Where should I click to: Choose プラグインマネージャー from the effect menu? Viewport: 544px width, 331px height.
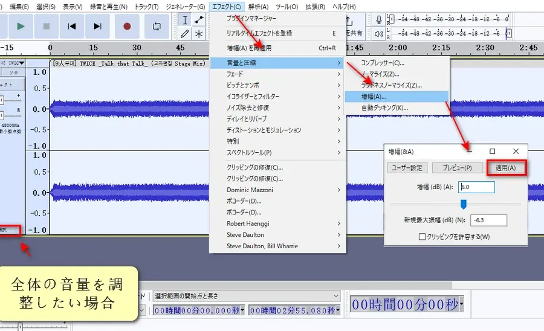click(x=277, y=18)
